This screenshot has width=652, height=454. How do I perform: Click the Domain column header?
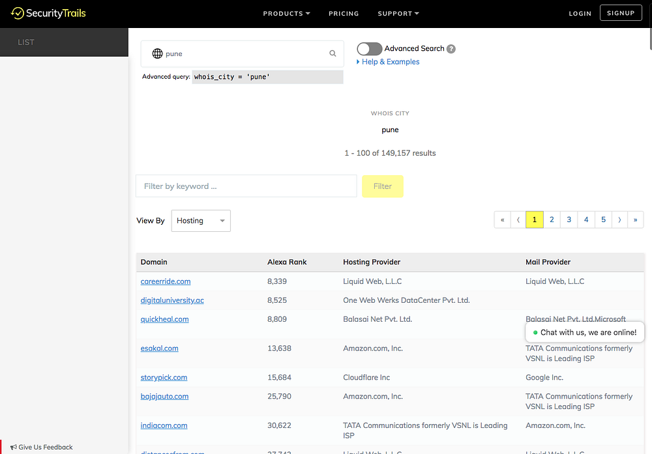click(154, 262)
